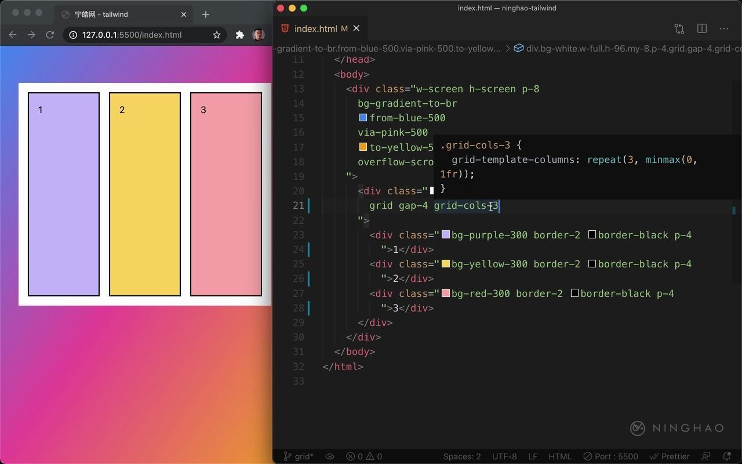
Task: Click the breadcrumb CSS box icon before div.bg-white
Action: pos(518,49)
